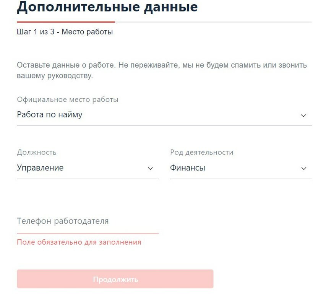Click the 'Род деятельности' field label
The image size is (313, 294).
201,153
